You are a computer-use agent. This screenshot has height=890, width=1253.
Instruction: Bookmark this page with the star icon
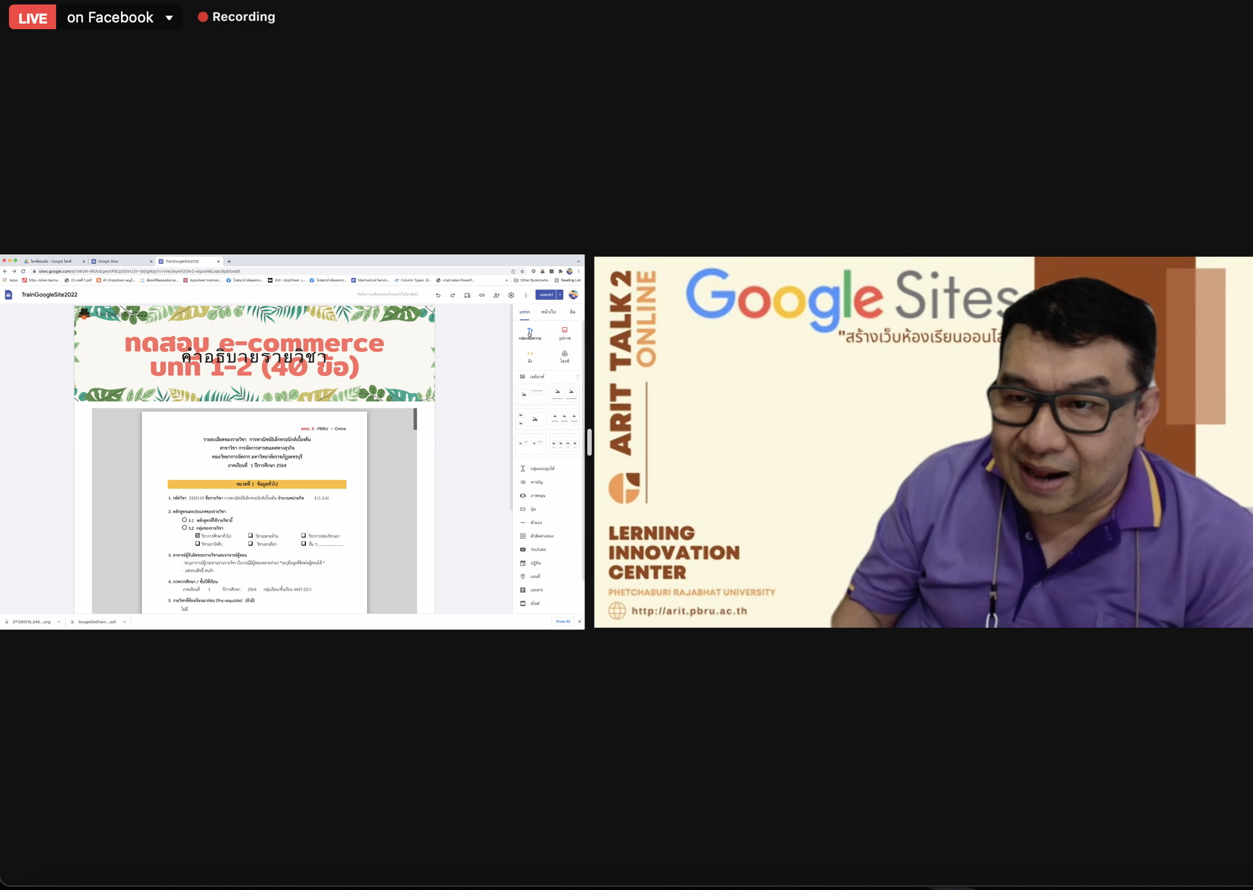point(522,271)
